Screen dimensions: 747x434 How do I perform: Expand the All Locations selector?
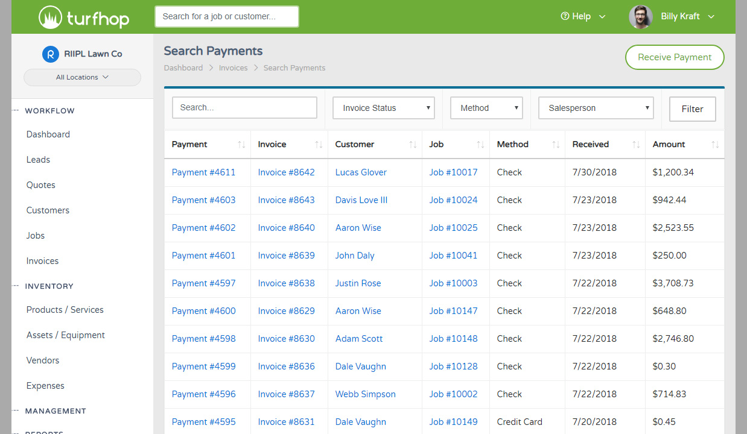click(82, 77)
